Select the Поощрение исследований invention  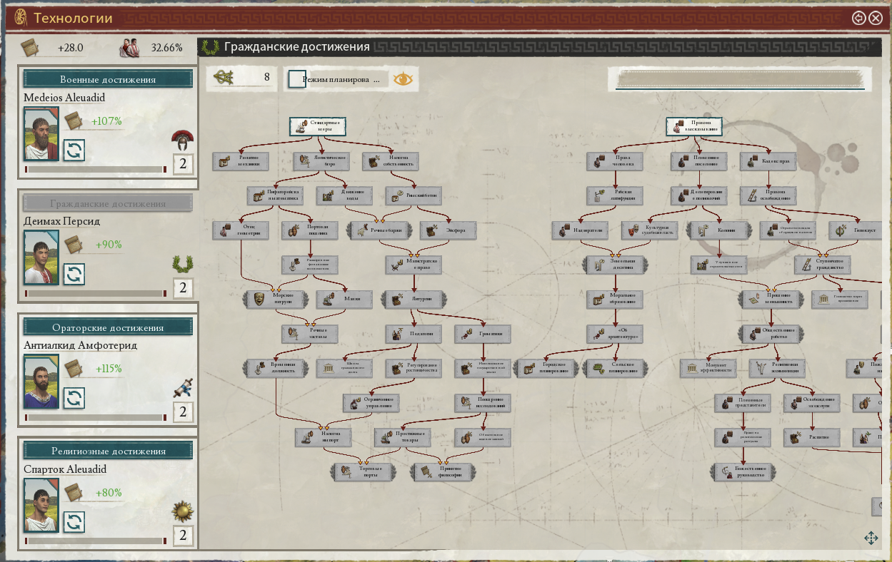pos(483,404)
